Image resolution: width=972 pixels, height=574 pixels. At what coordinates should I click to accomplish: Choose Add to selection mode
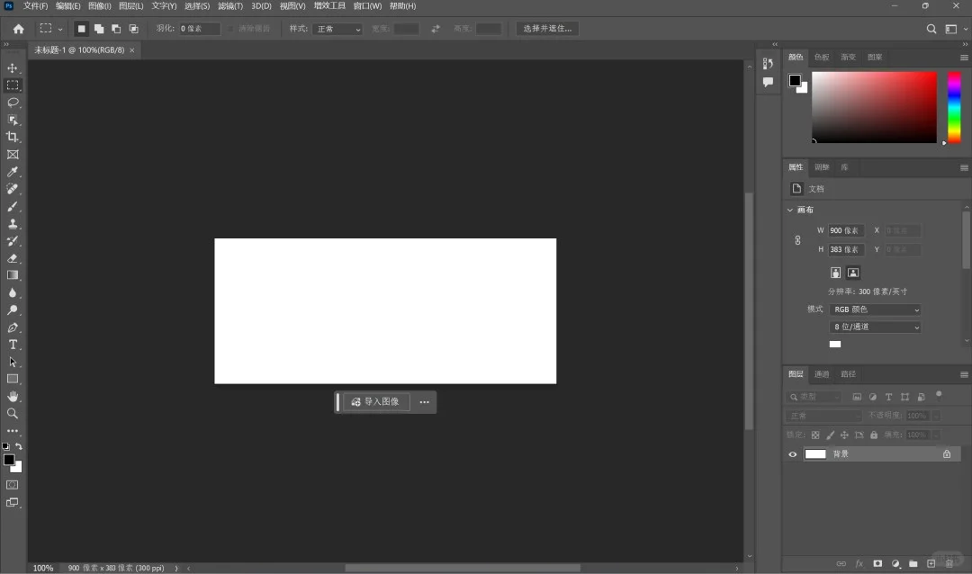tap(99, 29)
